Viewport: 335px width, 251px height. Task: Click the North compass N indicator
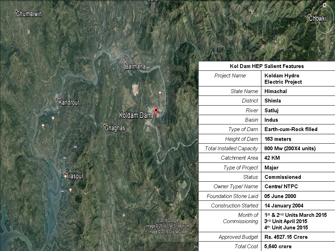tap(325, 5)
